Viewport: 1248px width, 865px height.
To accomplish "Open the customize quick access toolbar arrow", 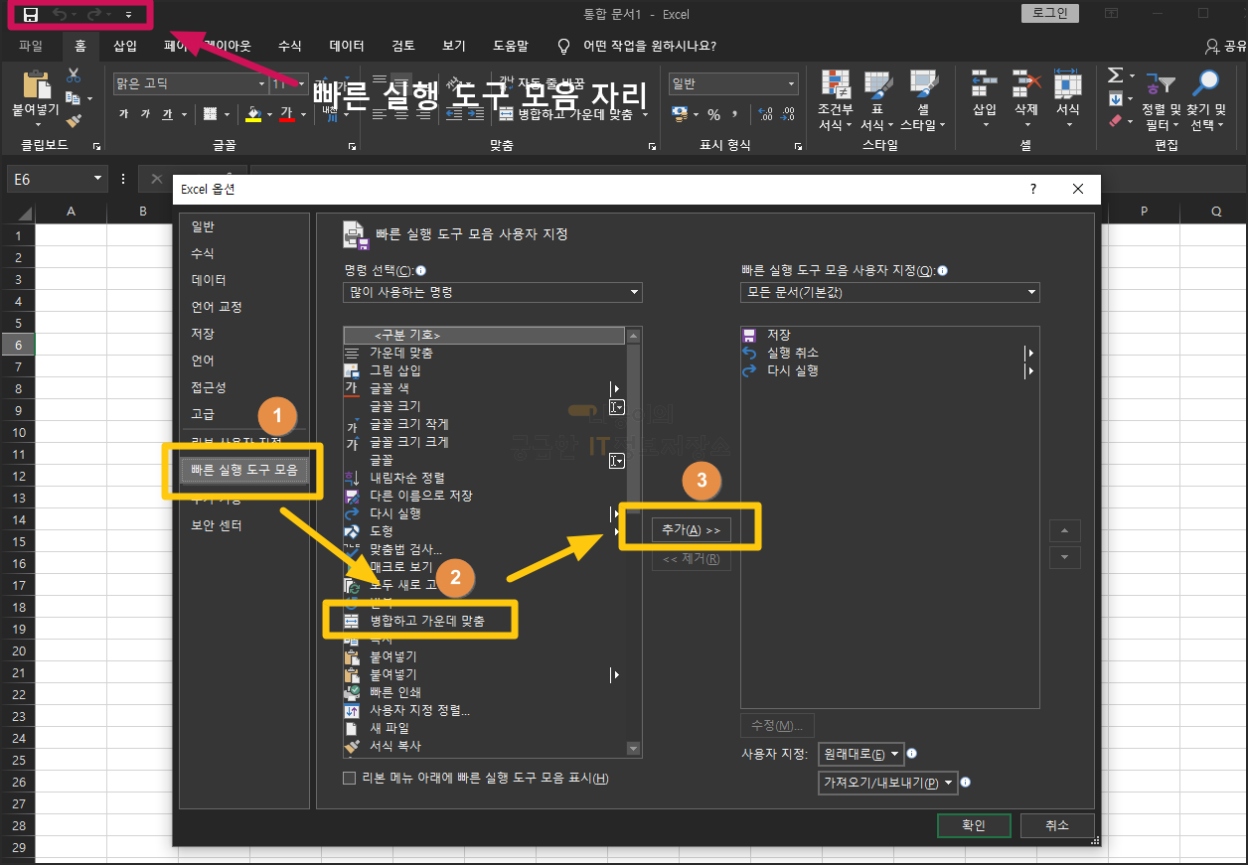I will coord(128,15).
